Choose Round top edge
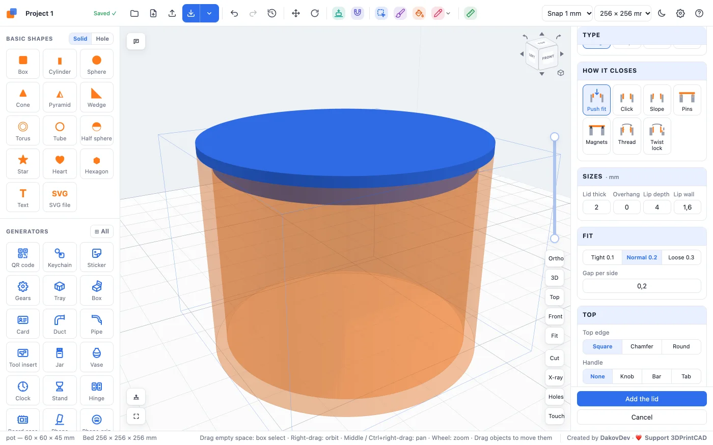This screenshot has height=445, width=713. coord(681,346)
